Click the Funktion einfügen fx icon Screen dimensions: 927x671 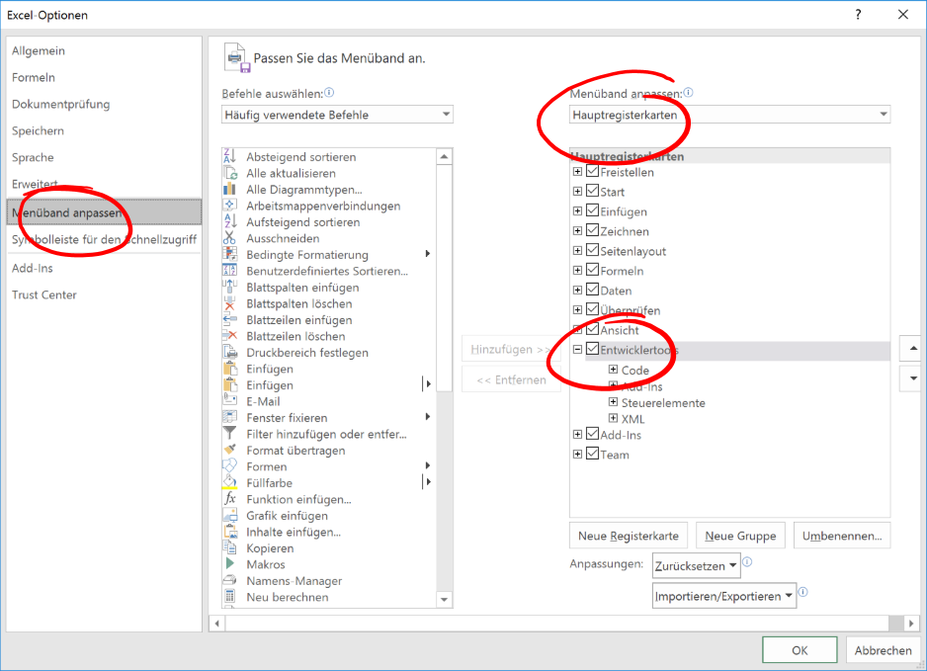229,499
